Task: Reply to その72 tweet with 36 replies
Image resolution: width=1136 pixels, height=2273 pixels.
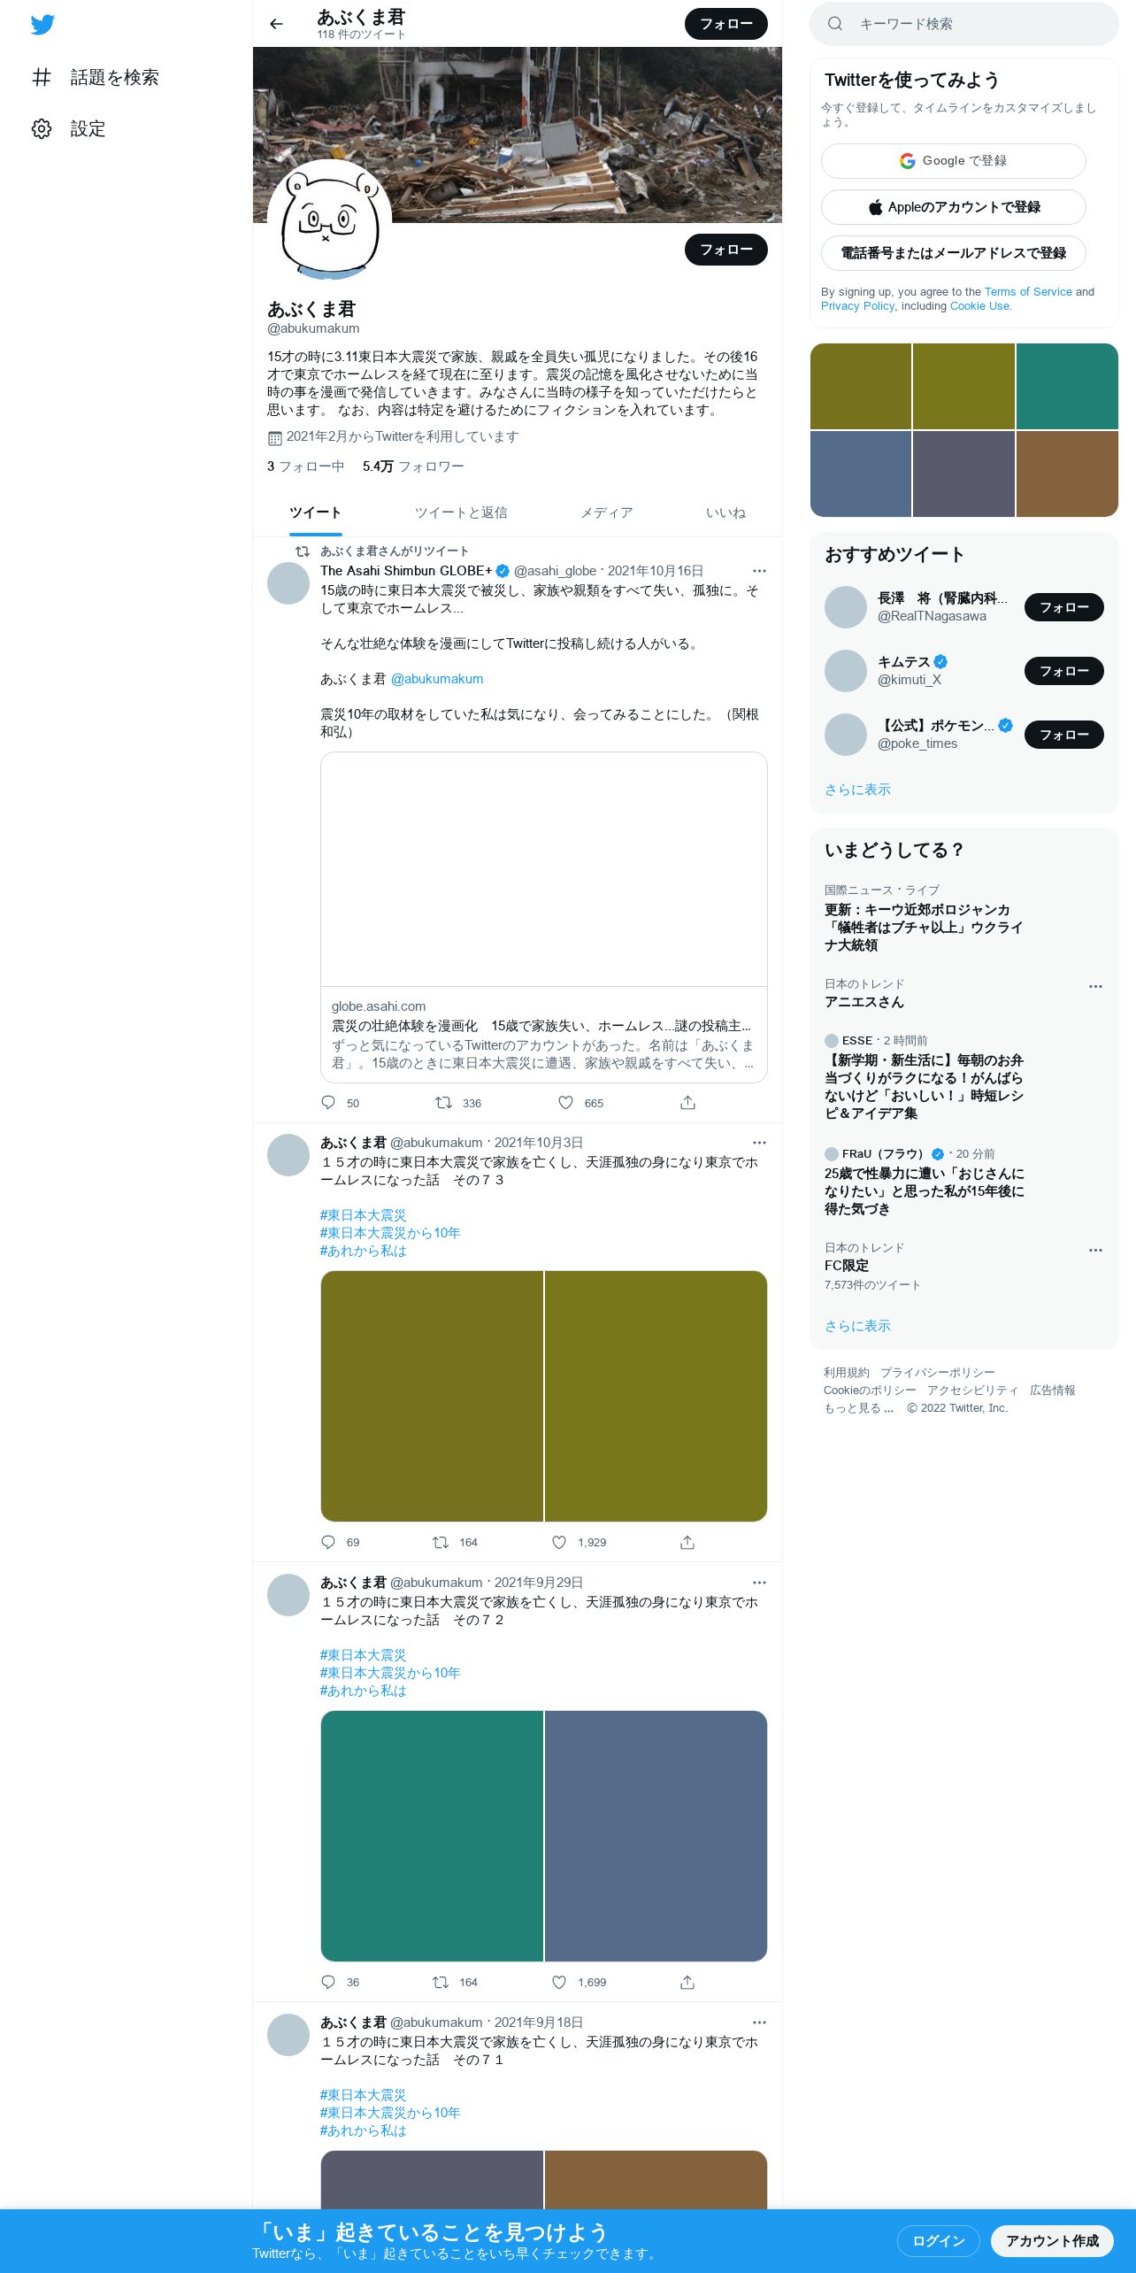Action: [340, 1982]
